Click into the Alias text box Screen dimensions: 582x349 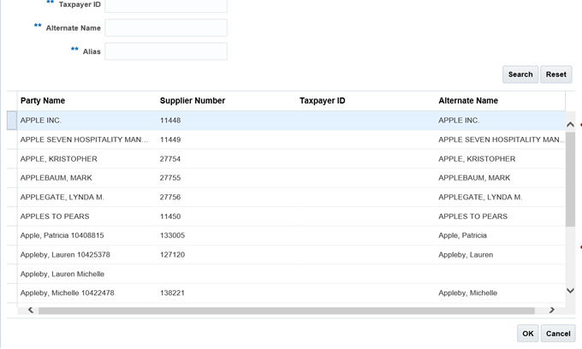click(x=165, y=51)
